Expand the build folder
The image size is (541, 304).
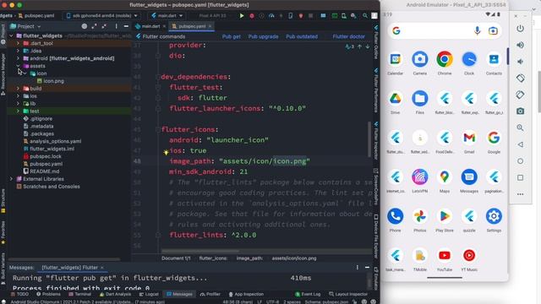[18, 89]
